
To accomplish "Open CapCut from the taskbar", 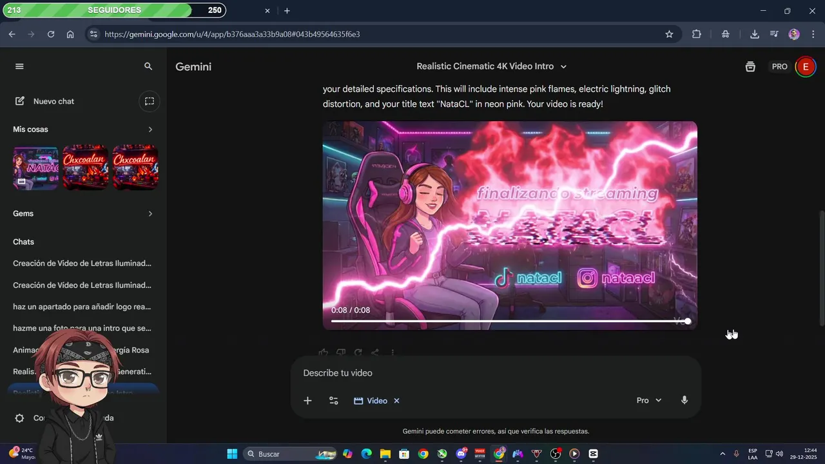I will (594, 454).
